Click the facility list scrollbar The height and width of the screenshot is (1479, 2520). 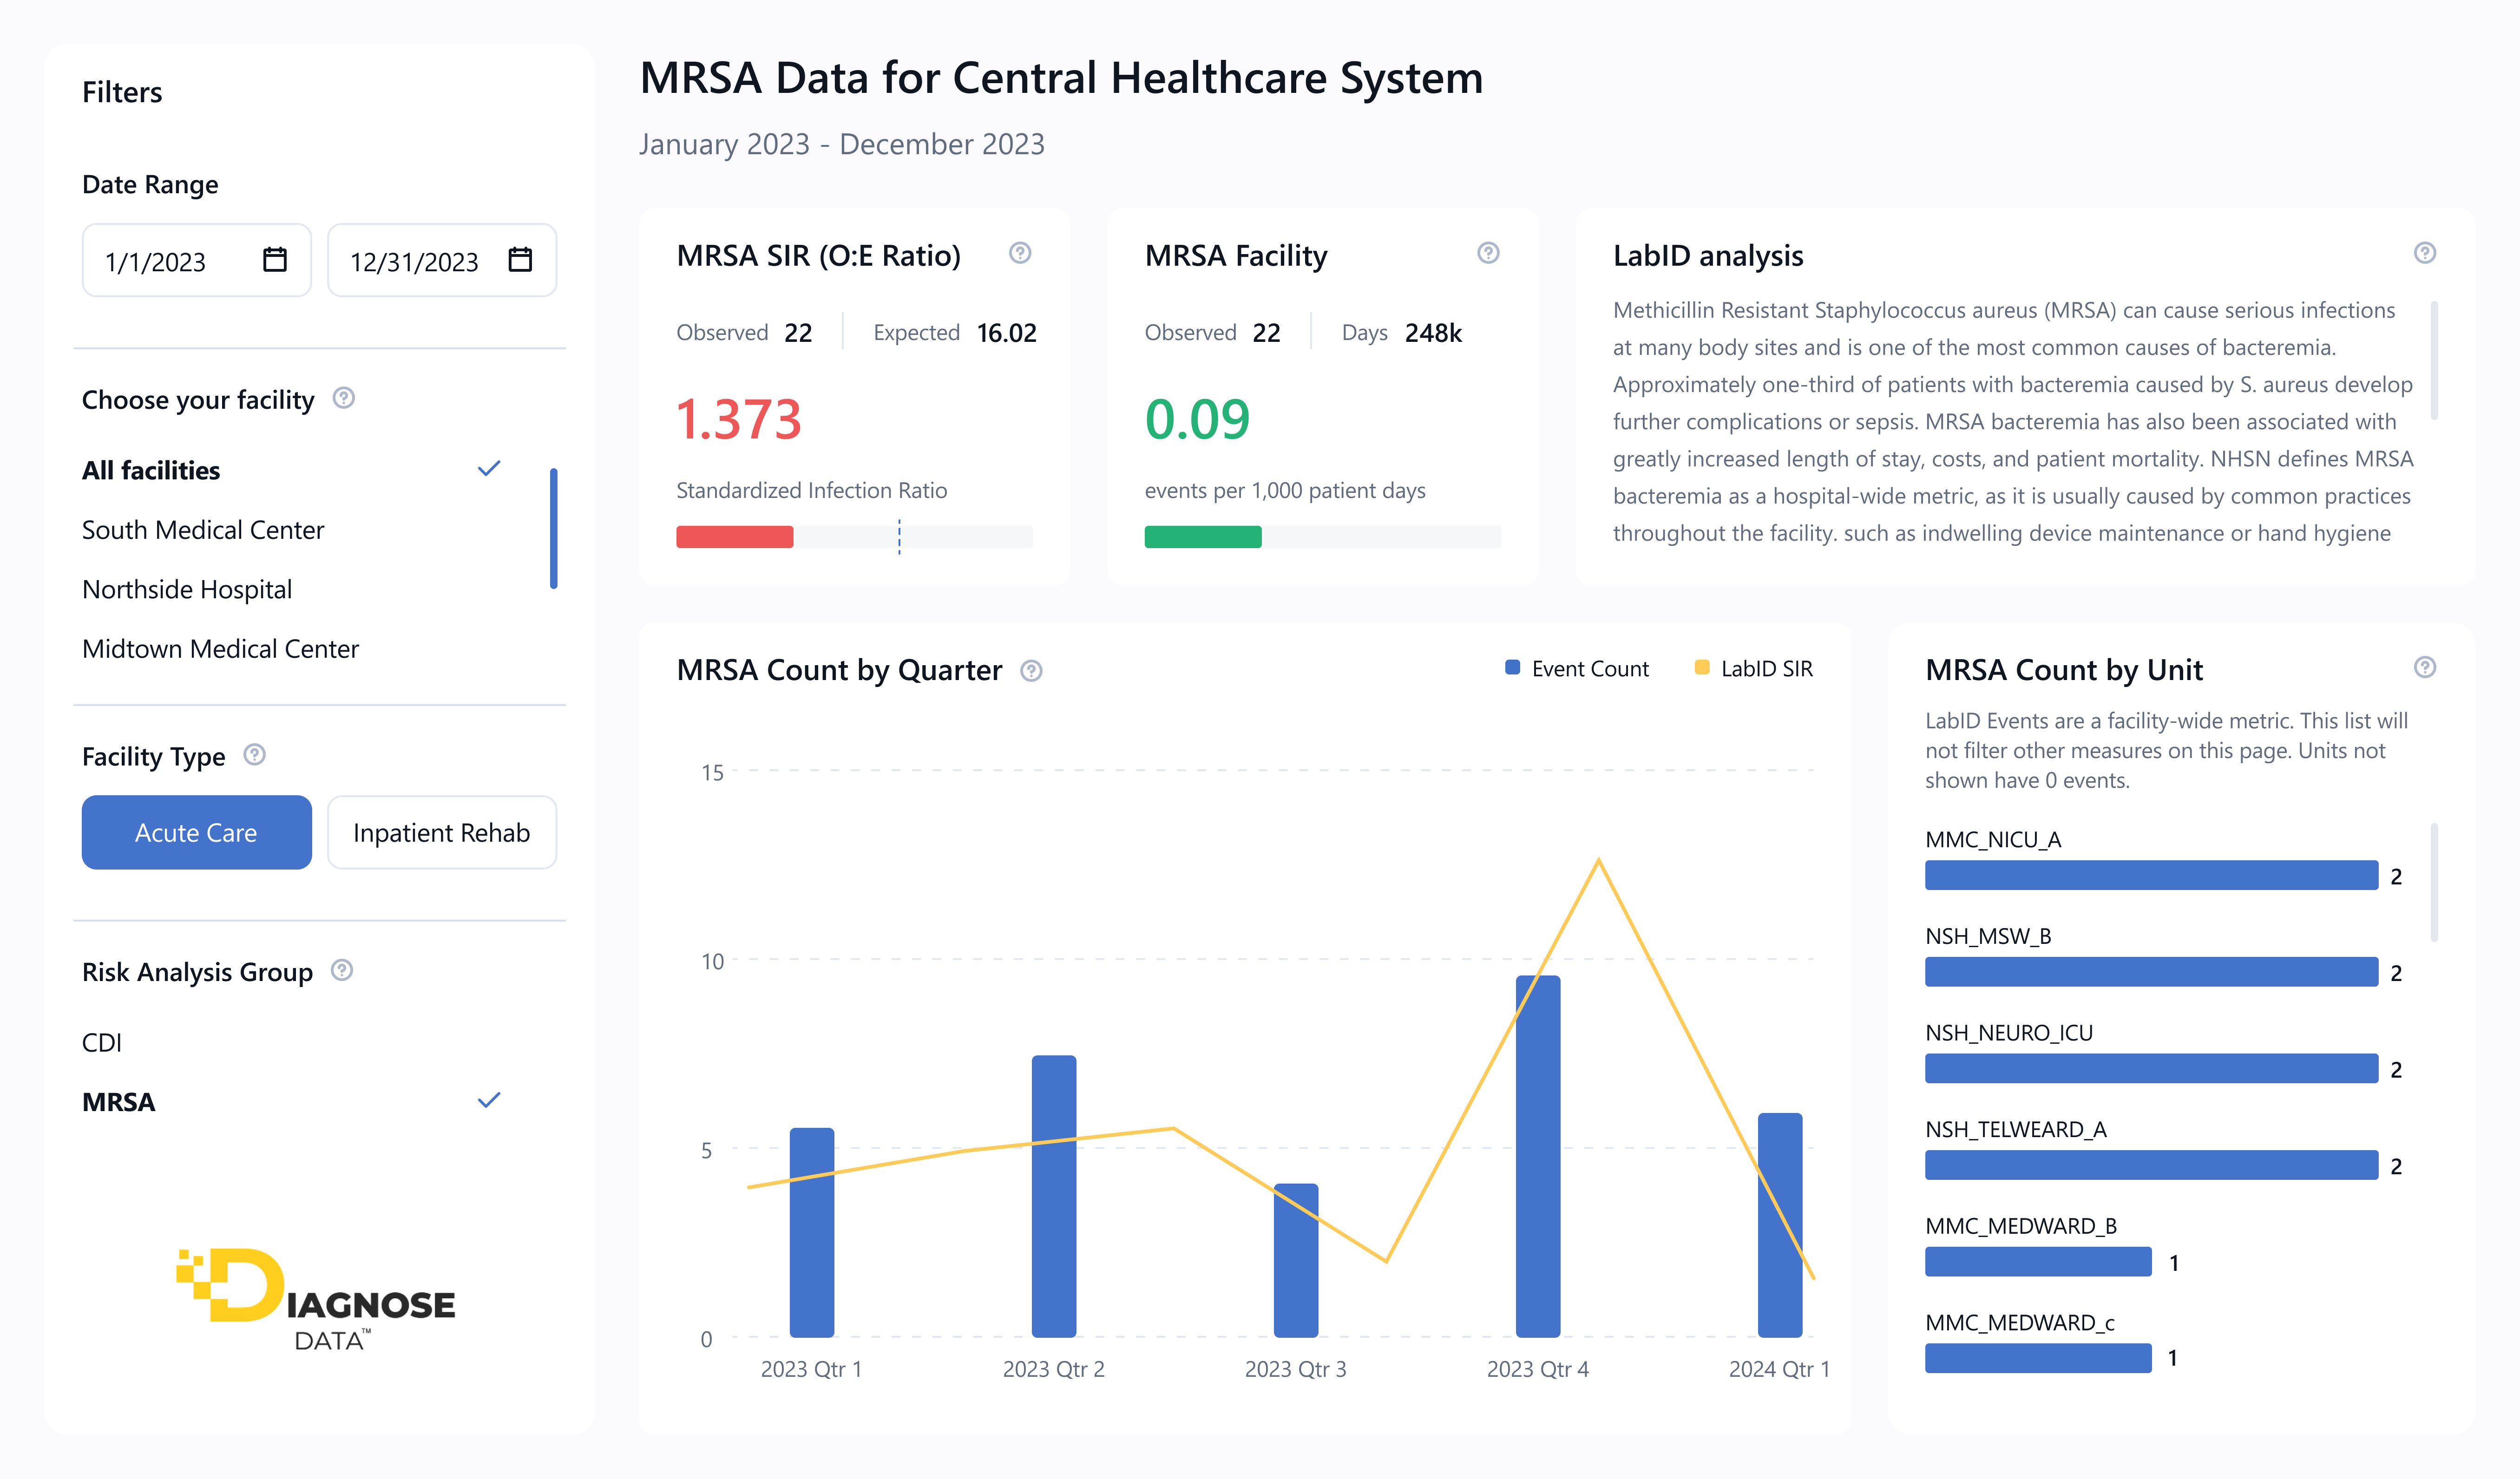pos(553,528)
